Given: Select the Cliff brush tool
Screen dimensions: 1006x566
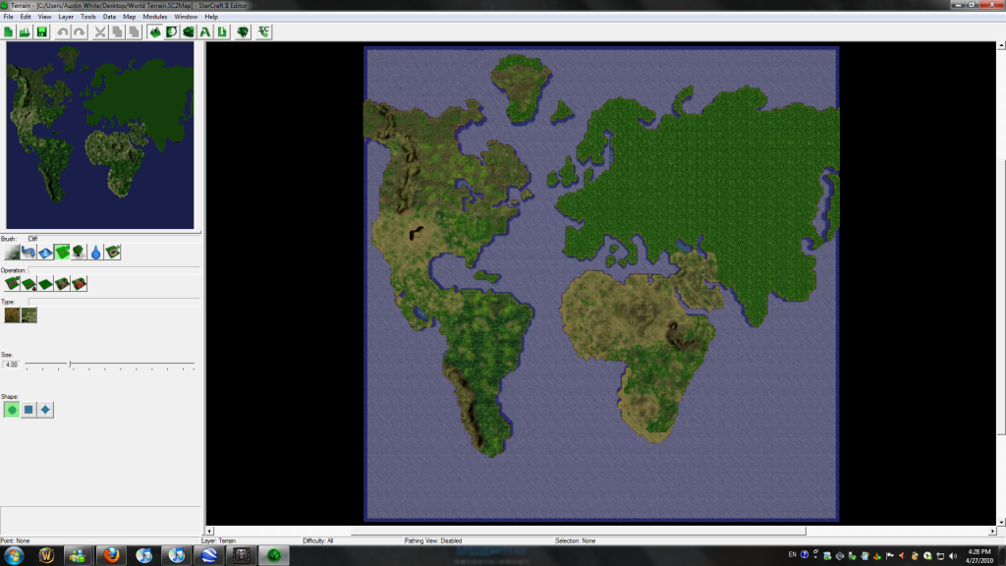Looking at the screenshot, I should click(x=62, y=253).
